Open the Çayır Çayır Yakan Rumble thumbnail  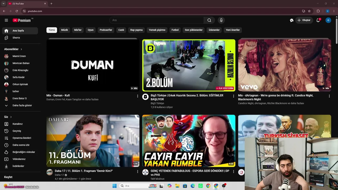point(189,141)
